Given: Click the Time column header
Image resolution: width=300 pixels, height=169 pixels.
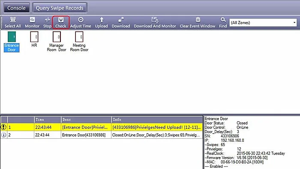Looking at the screenshot, I should click(48, 119).
